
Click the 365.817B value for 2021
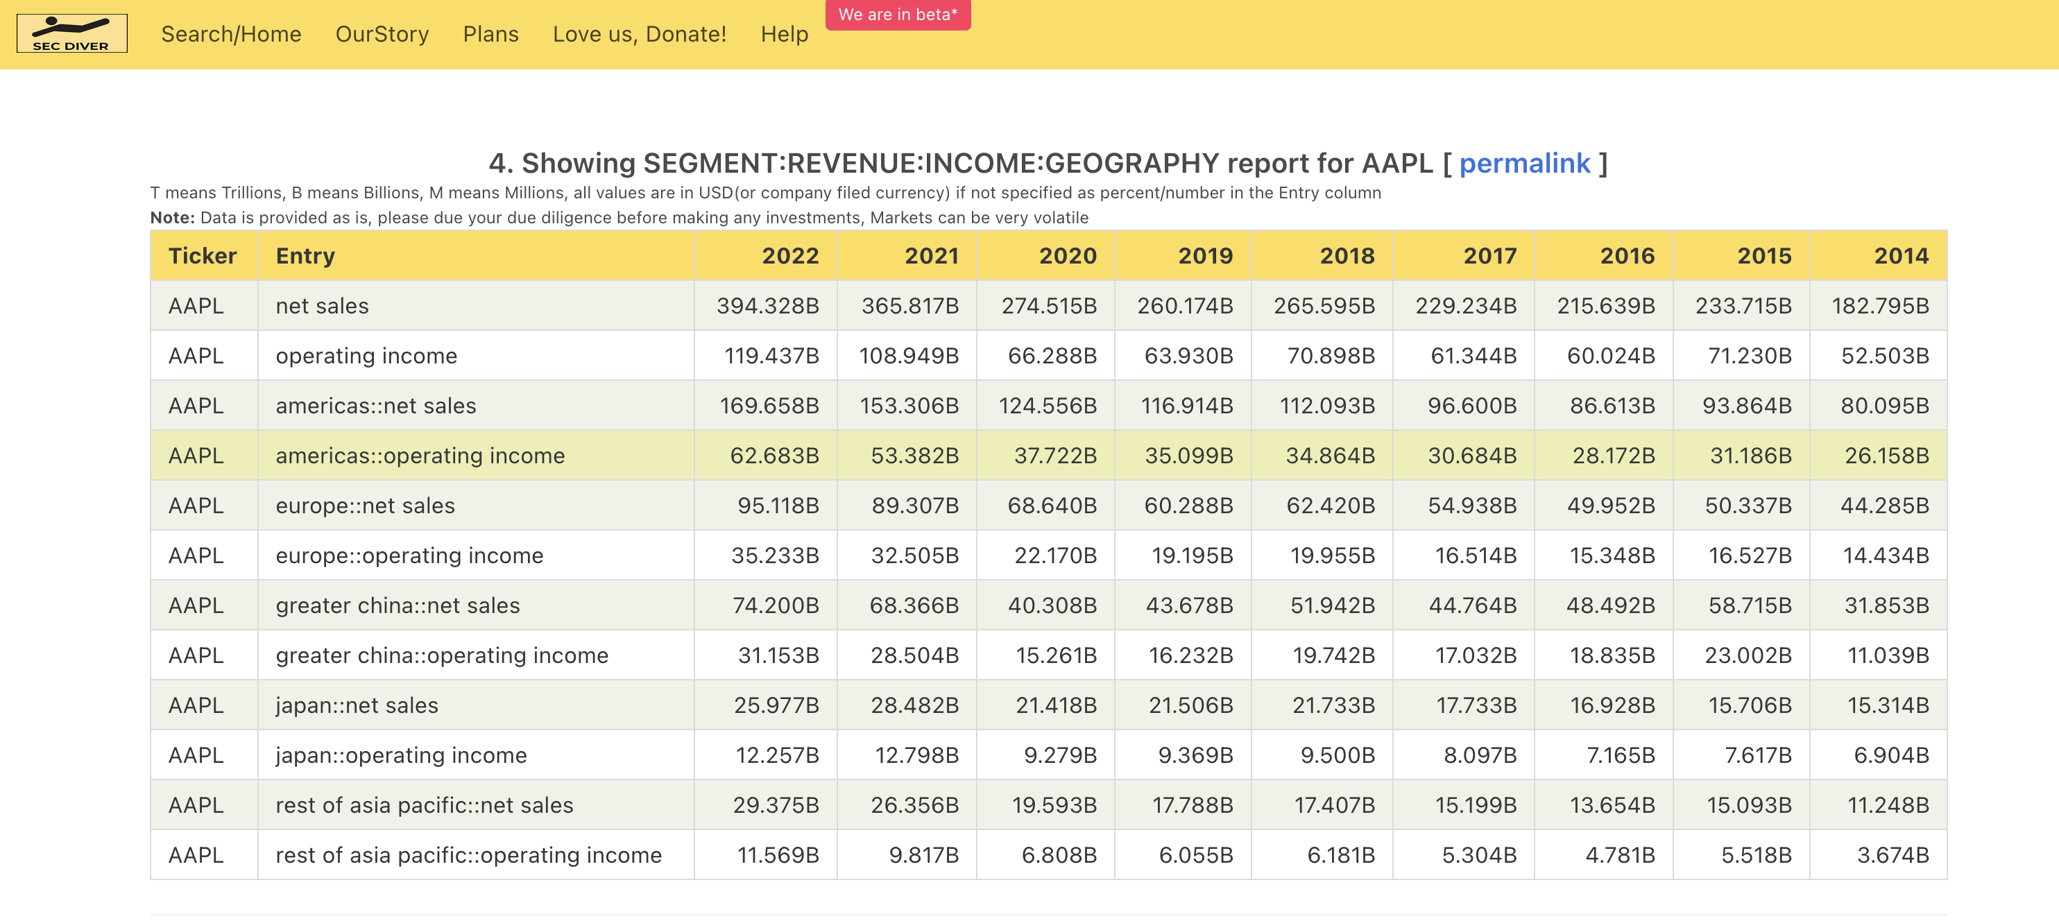tap(909, 306)
